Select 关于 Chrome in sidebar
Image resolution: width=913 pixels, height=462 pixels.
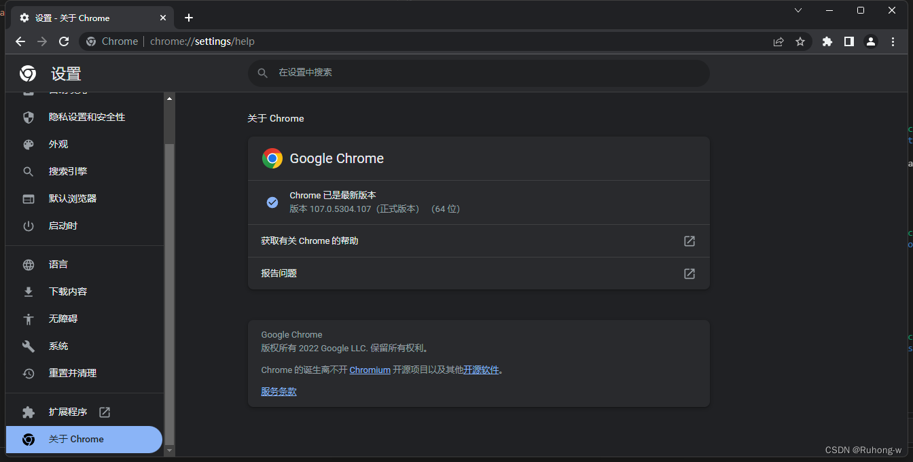click(84, 439)
